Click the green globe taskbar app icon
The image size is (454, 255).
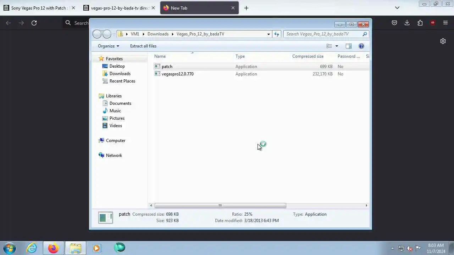[119, 248]
